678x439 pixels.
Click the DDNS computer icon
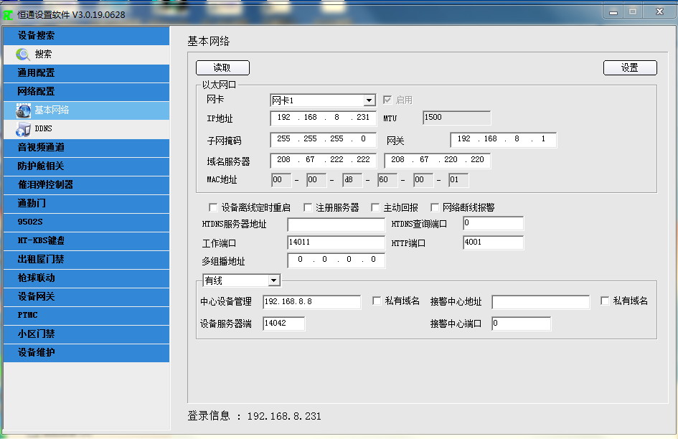pos(23,129)
